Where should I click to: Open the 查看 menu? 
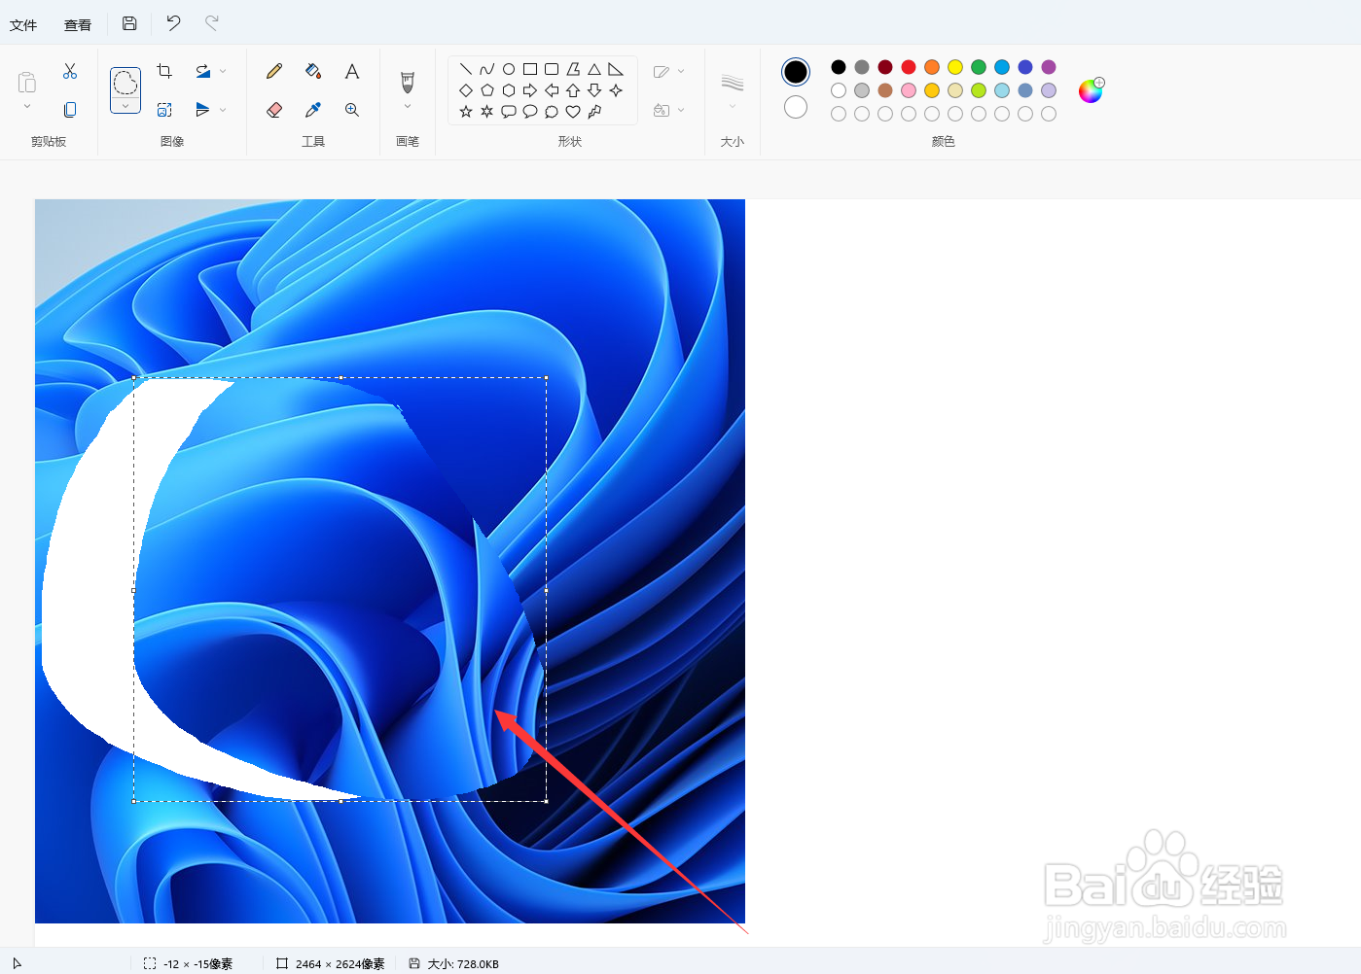[78, 25]
